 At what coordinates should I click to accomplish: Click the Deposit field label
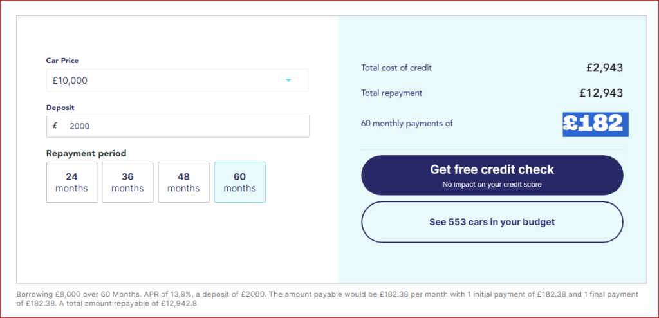point(60,108)
